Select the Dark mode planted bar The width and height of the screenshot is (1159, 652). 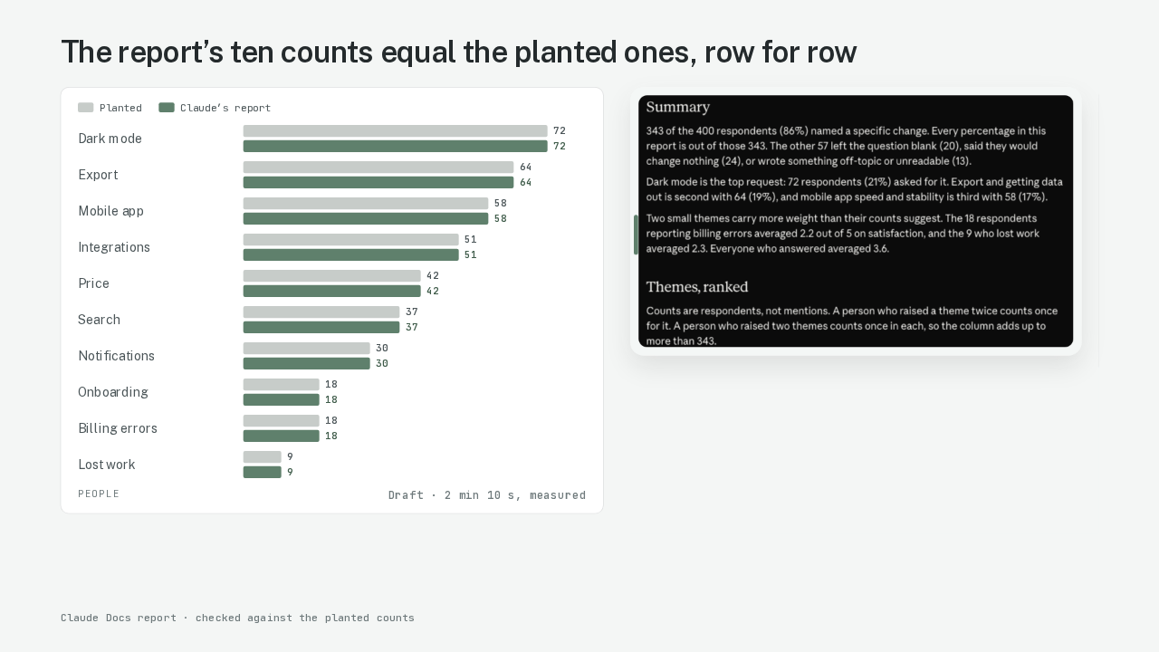(x=395, y=131)
